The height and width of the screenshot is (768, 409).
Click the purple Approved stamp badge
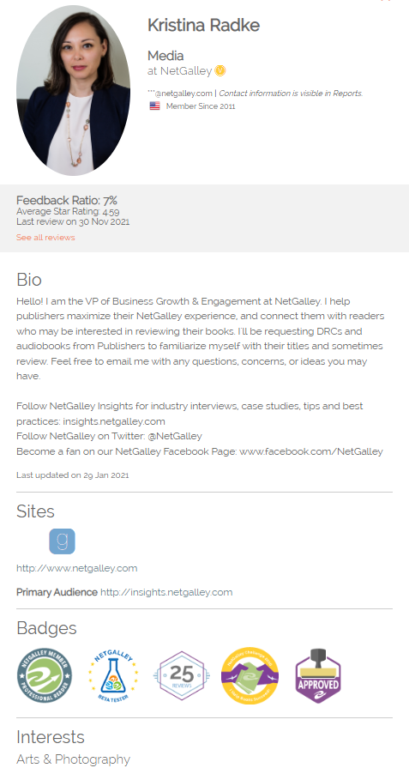(x=318, y=676)
